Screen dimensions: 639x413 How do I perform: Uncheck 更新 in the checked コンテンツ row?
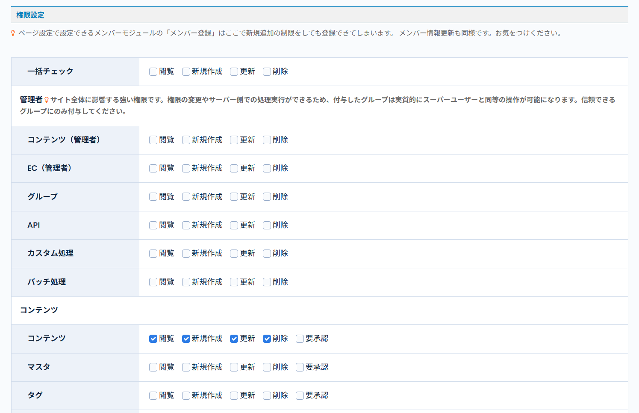(x=234, y=339)
